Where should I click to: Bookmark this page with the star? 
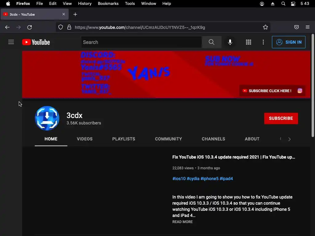(x=265, y=27)
